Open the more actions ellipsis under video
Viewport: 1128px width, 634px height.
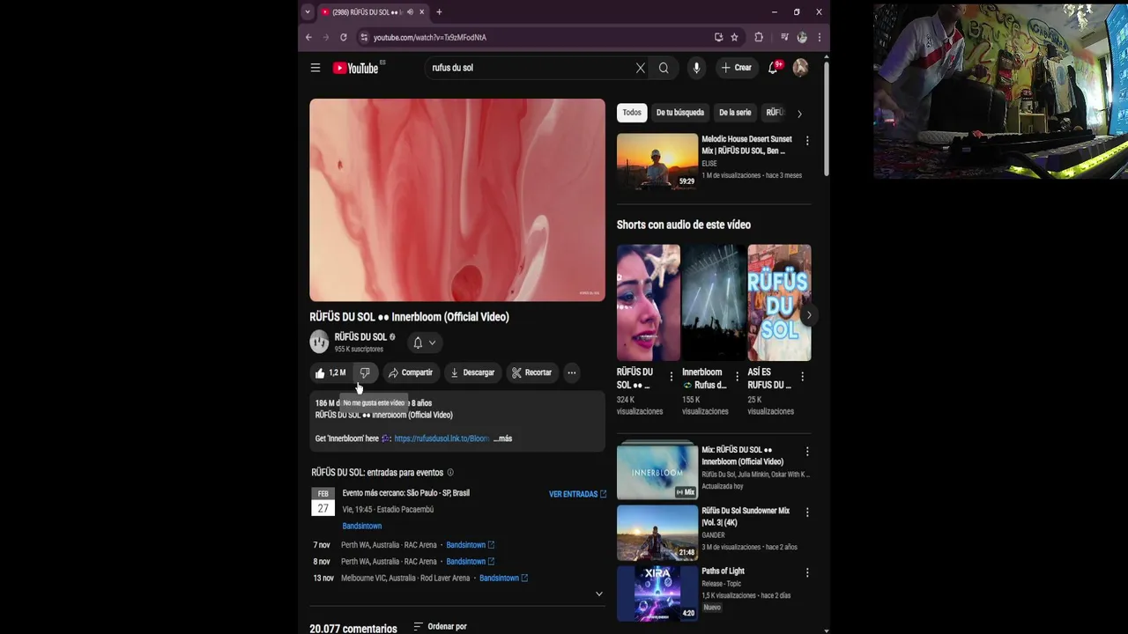click(x=572, y=372)
